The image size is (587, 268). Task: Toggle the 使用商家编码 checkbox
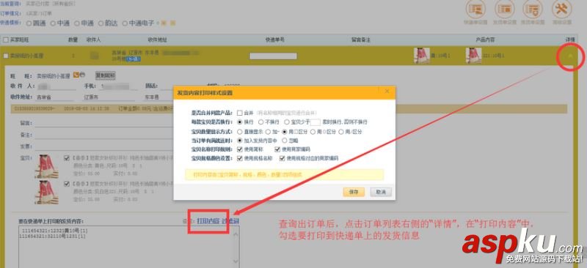(277, 149)
